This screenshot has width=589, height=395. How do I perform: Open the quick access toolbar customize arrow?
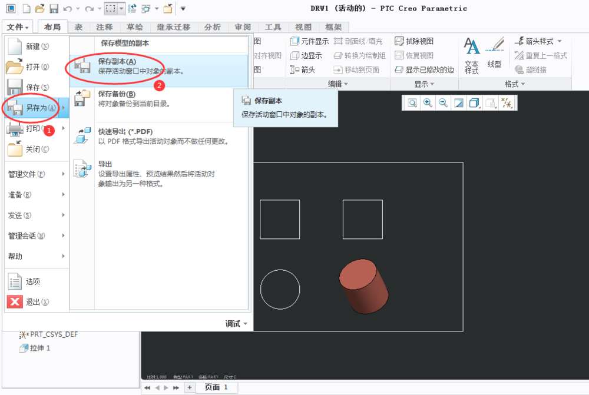[183, 8]
